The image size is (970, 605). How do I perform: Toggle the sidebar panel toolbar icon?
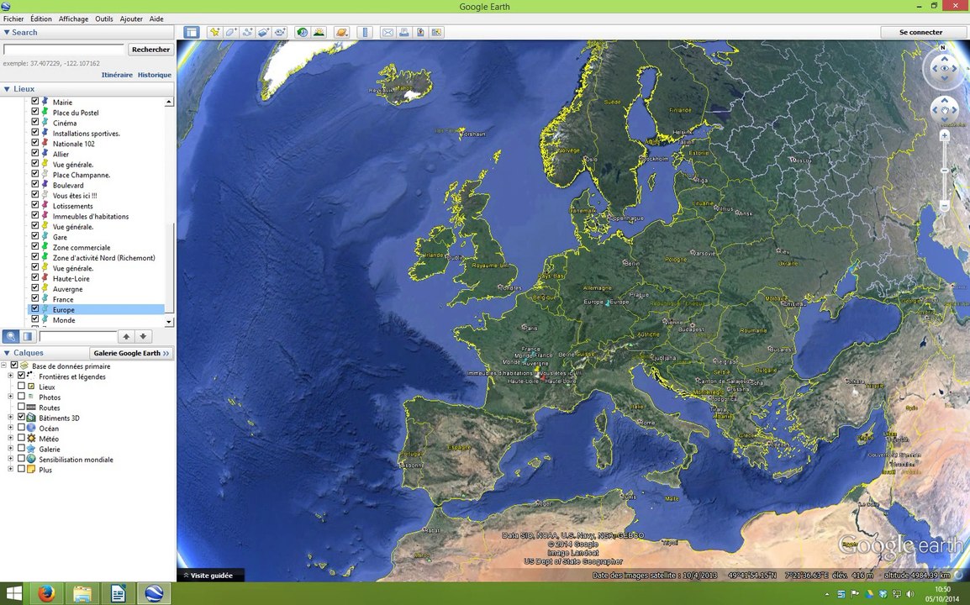(x=192, y=32)
